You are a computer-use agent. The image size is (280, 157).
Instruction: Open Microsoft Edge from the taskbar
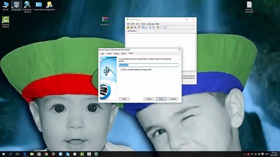click(x=25, y=154)
